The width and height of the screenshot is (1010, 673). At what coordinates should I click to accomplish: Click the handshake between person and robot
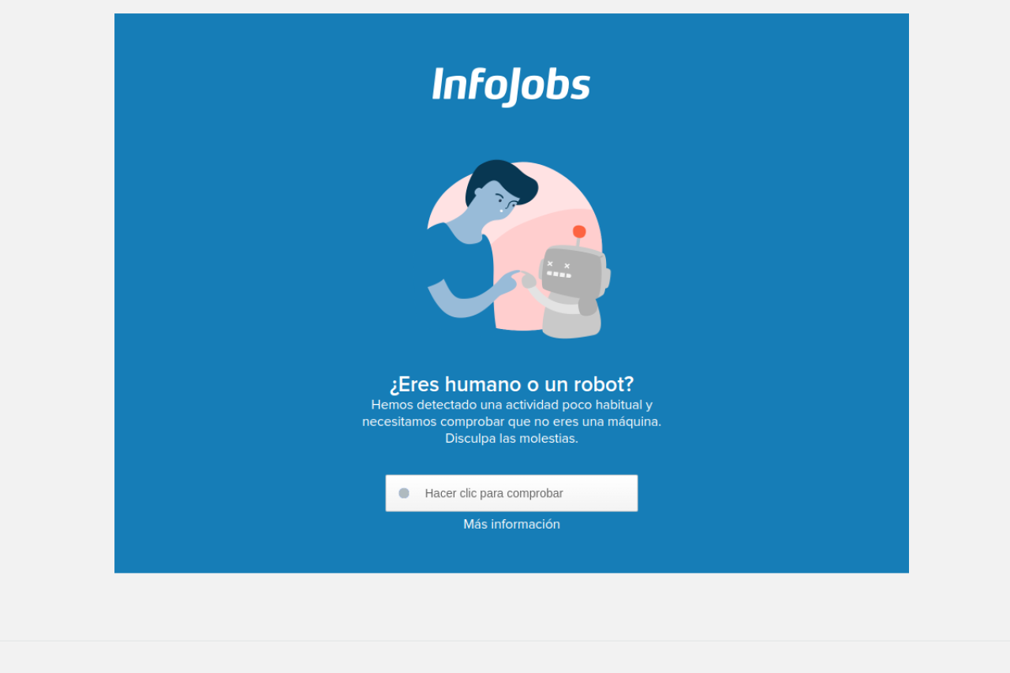pos(521,279)
